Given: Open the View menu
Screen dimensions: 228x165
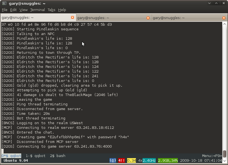Looking at the screenshot, I should pyautogui.click(x=23, y=10).
